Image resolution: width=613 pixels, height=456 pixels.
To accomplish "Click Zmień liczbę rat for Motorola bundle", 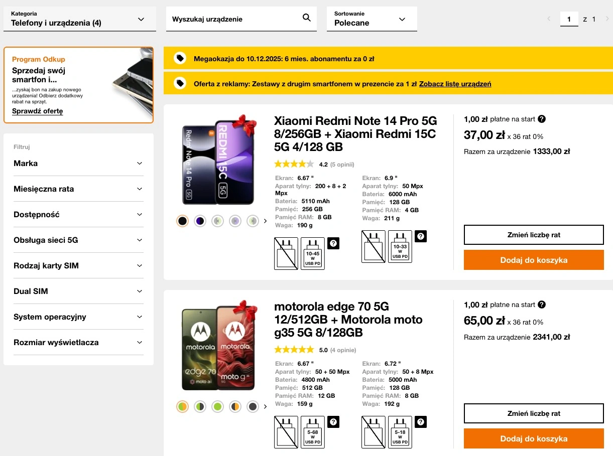I will [x=534, y=413].
